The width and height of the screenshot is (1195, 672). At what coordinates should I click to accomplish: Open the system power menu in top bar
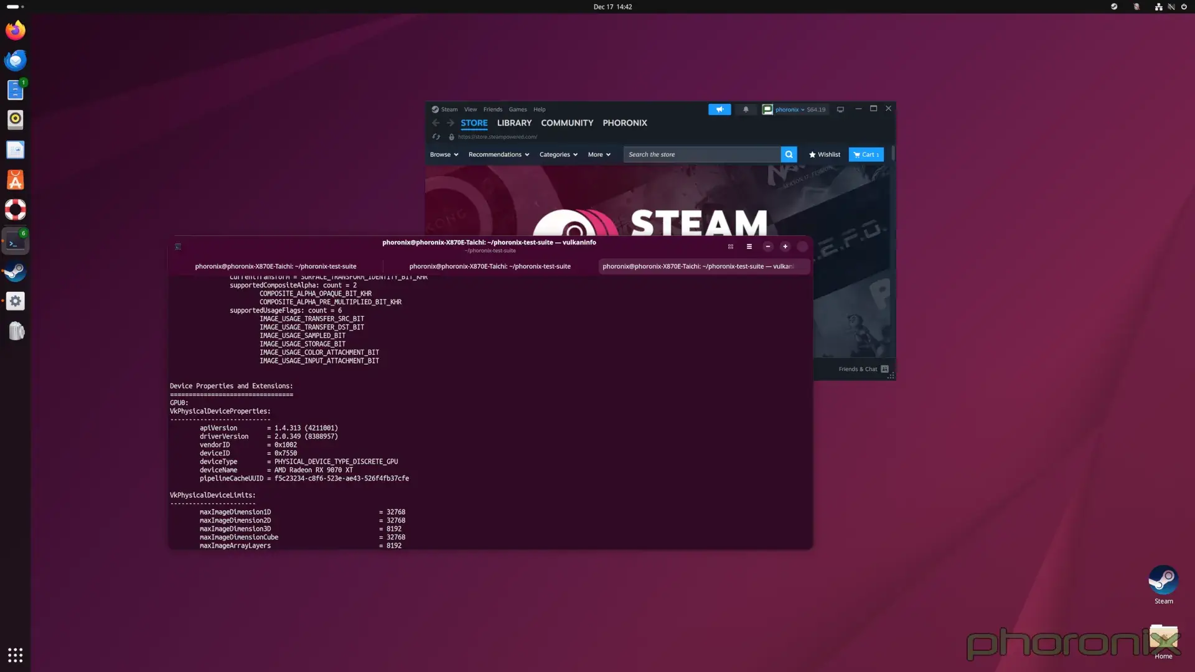(1184, 7)
